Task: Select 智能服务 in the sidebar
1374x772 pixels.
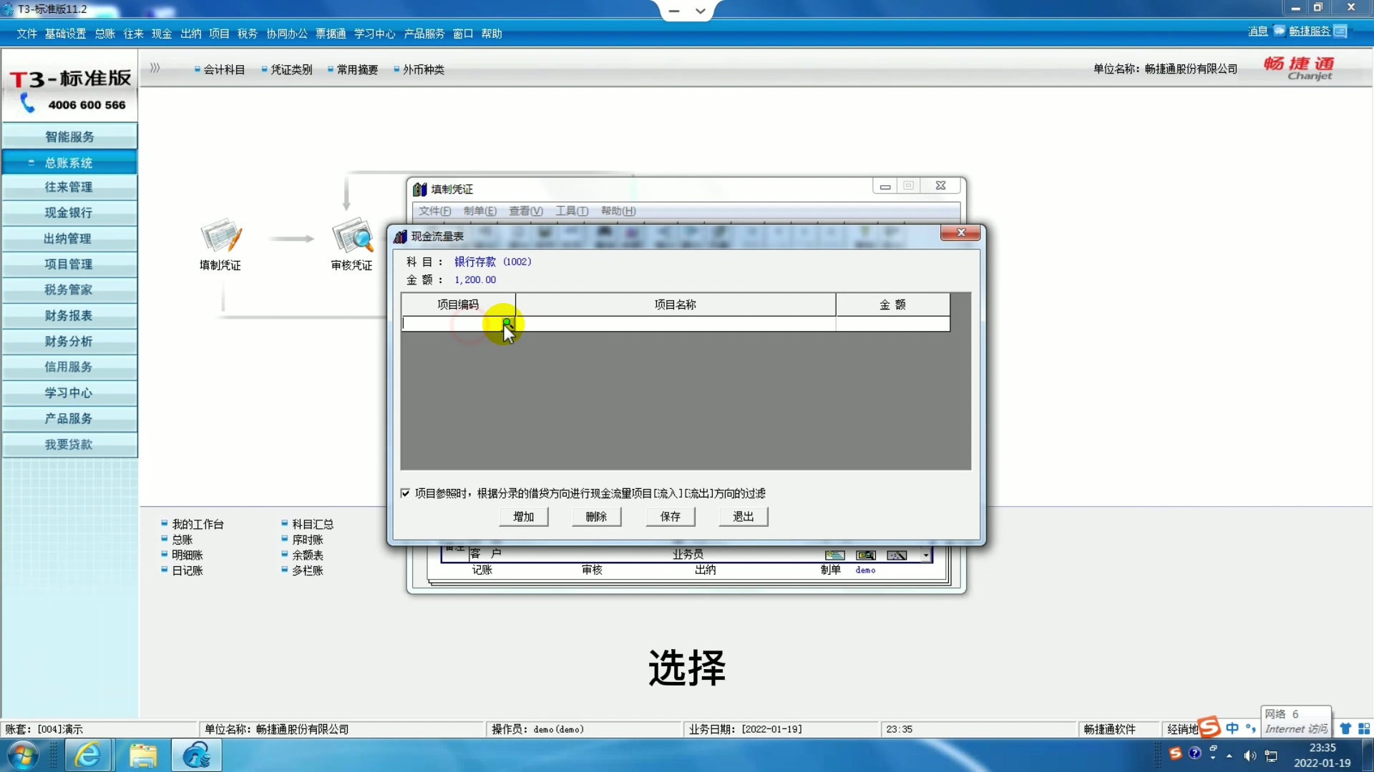Action: [x=69, y=137]
